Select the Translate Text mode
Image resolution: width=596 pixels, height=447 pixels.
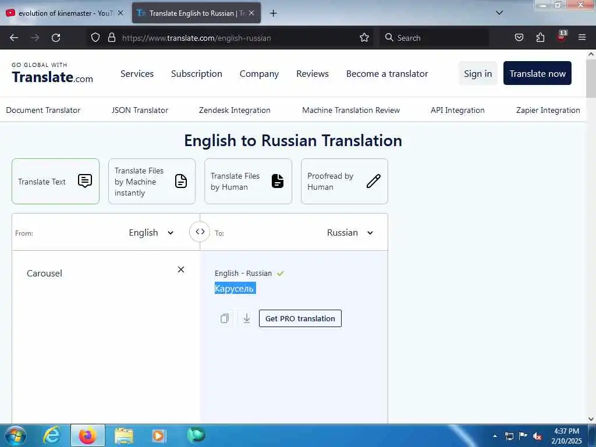pyautogui.click(x=55, y=182)
